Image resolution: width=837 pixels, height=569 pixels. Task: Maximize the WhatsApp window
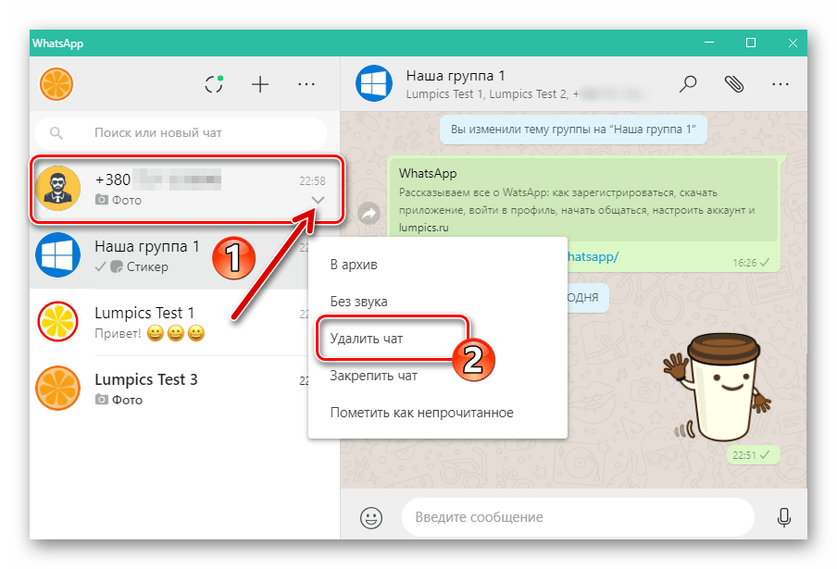(751, 43)
